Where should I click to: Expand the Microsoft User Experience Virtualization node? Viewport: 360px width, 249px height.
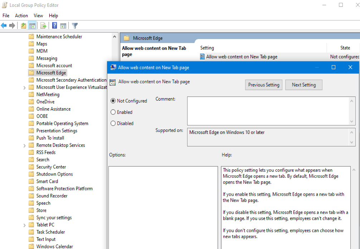pos(24,87)
